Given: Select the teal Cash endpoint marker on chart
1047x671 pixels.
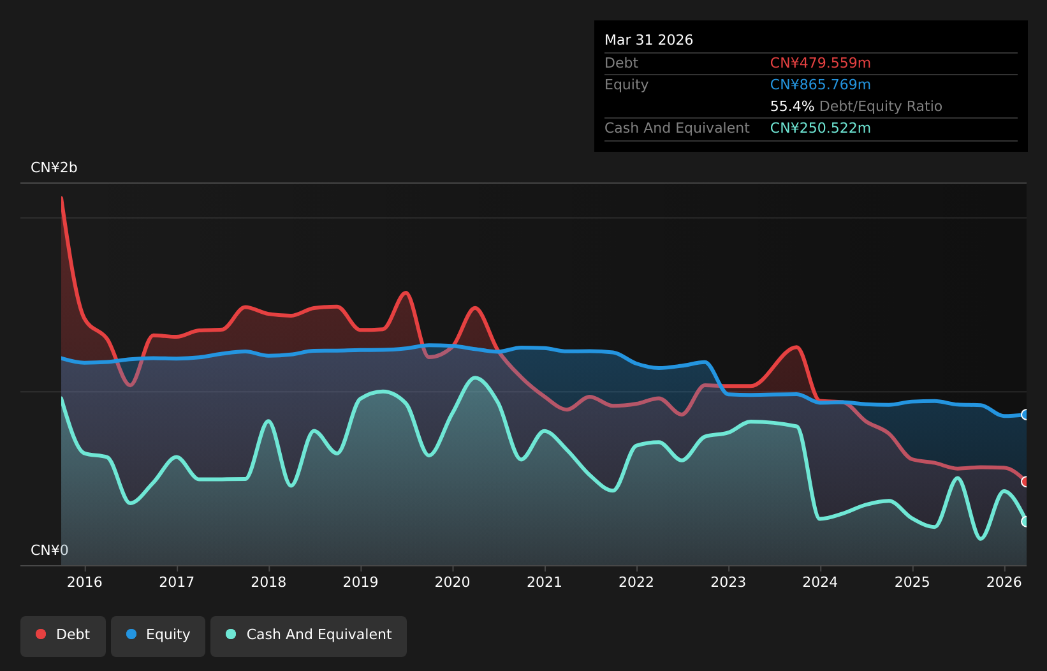Looking at the screenshot, I should click(x=1025, y=521).
